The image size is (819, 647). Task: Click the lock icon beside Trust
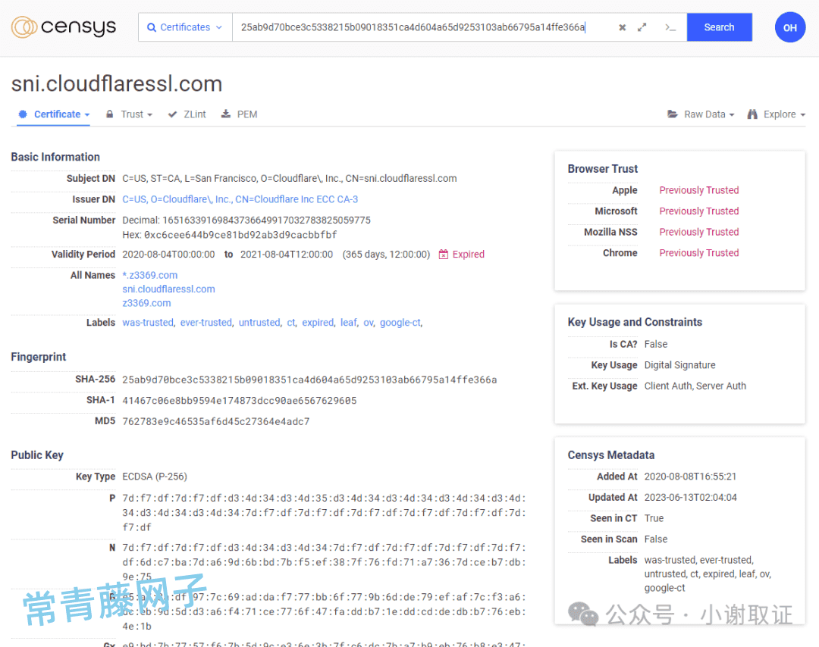click(x=110, y=114)
